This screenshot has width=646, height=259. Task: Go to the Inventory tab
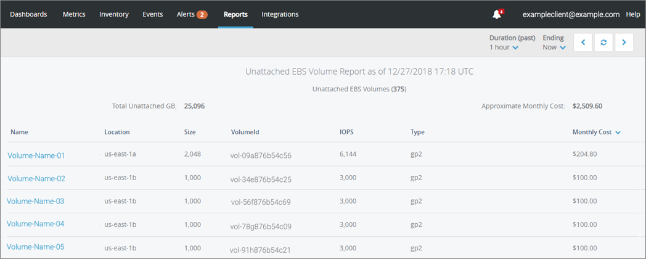(x=114, y=14)
